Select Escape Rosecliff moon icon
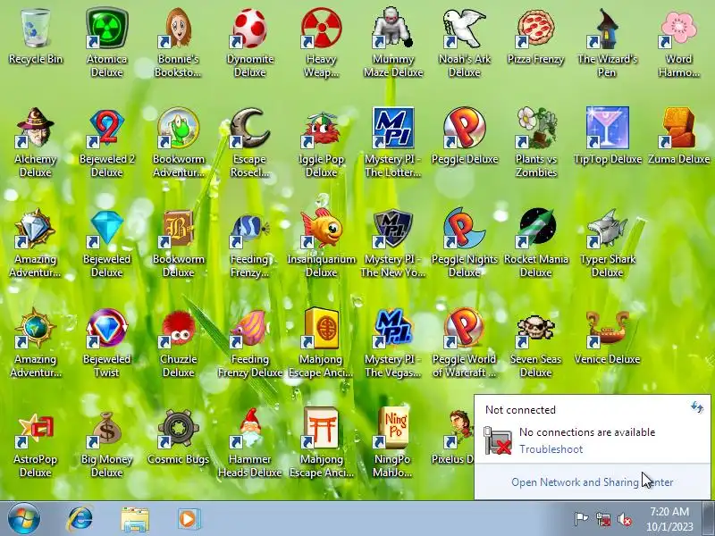The width and height of the screenshot is (715, 536). coord(249,128)
